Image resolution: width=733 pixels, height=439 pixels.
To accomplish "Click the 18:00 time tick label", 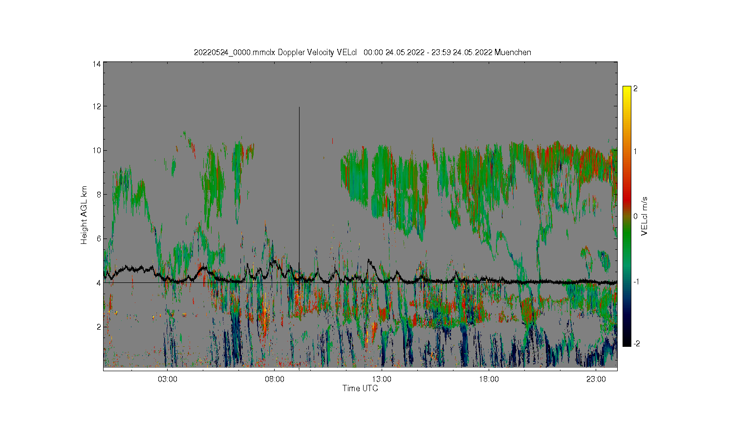I will click(489, 379).
